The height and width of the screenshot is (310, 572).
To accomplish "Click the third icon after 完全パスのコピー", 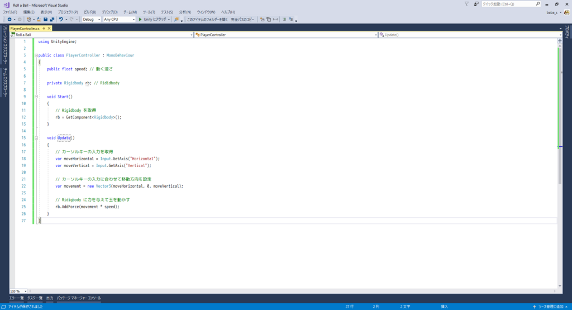I will [275, 20].
